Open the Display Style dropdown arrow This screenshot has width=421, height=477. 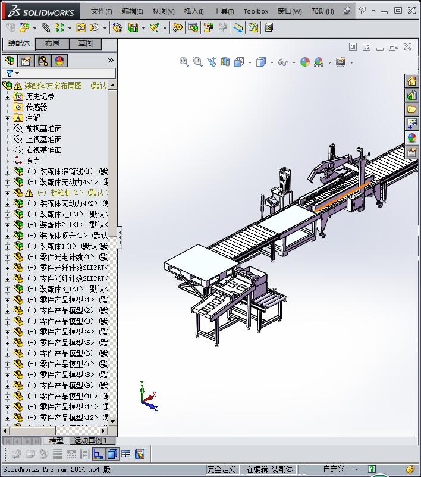coord(272,62)
